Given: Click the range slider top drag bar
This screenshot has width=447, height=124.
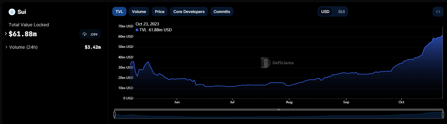Looking at the screenshot, I should (279, 109).
